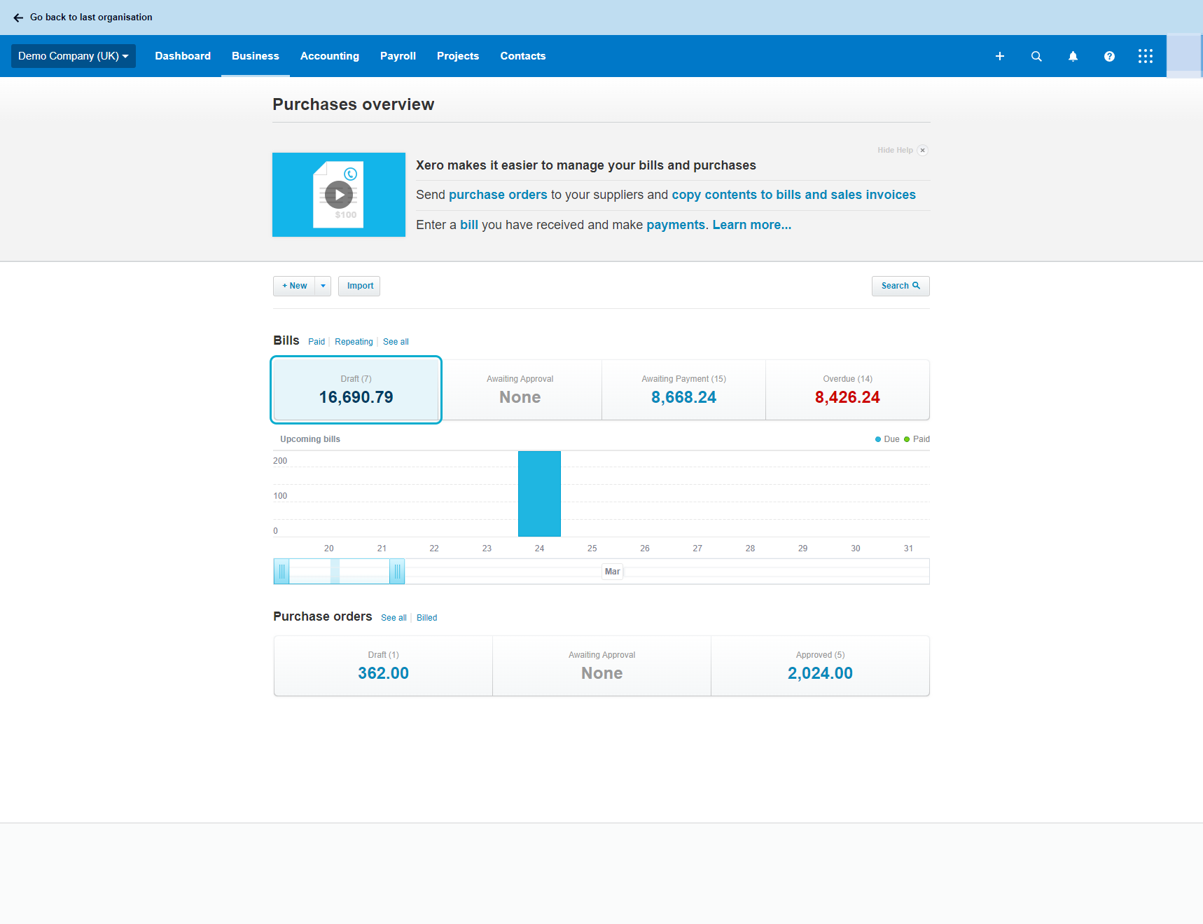Open the plus quick-create icon in header

click(1000, 56)
